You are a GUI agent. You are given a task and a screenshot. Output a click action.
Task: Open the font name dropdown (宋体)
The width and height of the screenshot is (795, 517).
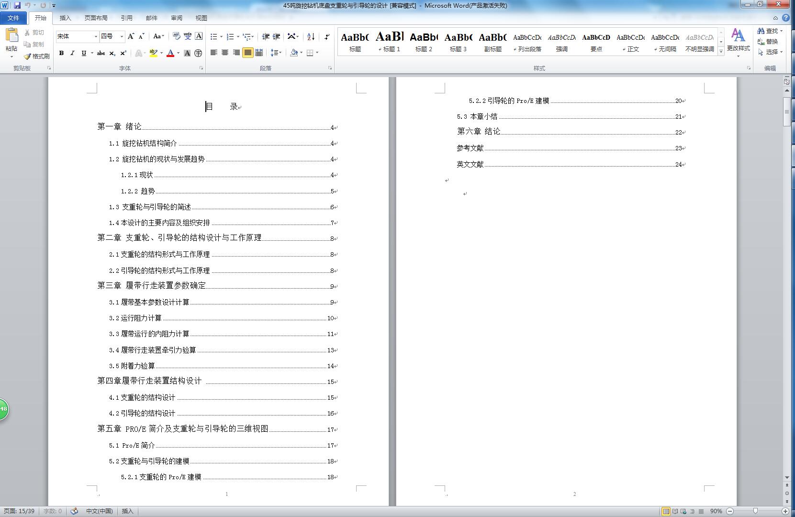tap(96, 36)
